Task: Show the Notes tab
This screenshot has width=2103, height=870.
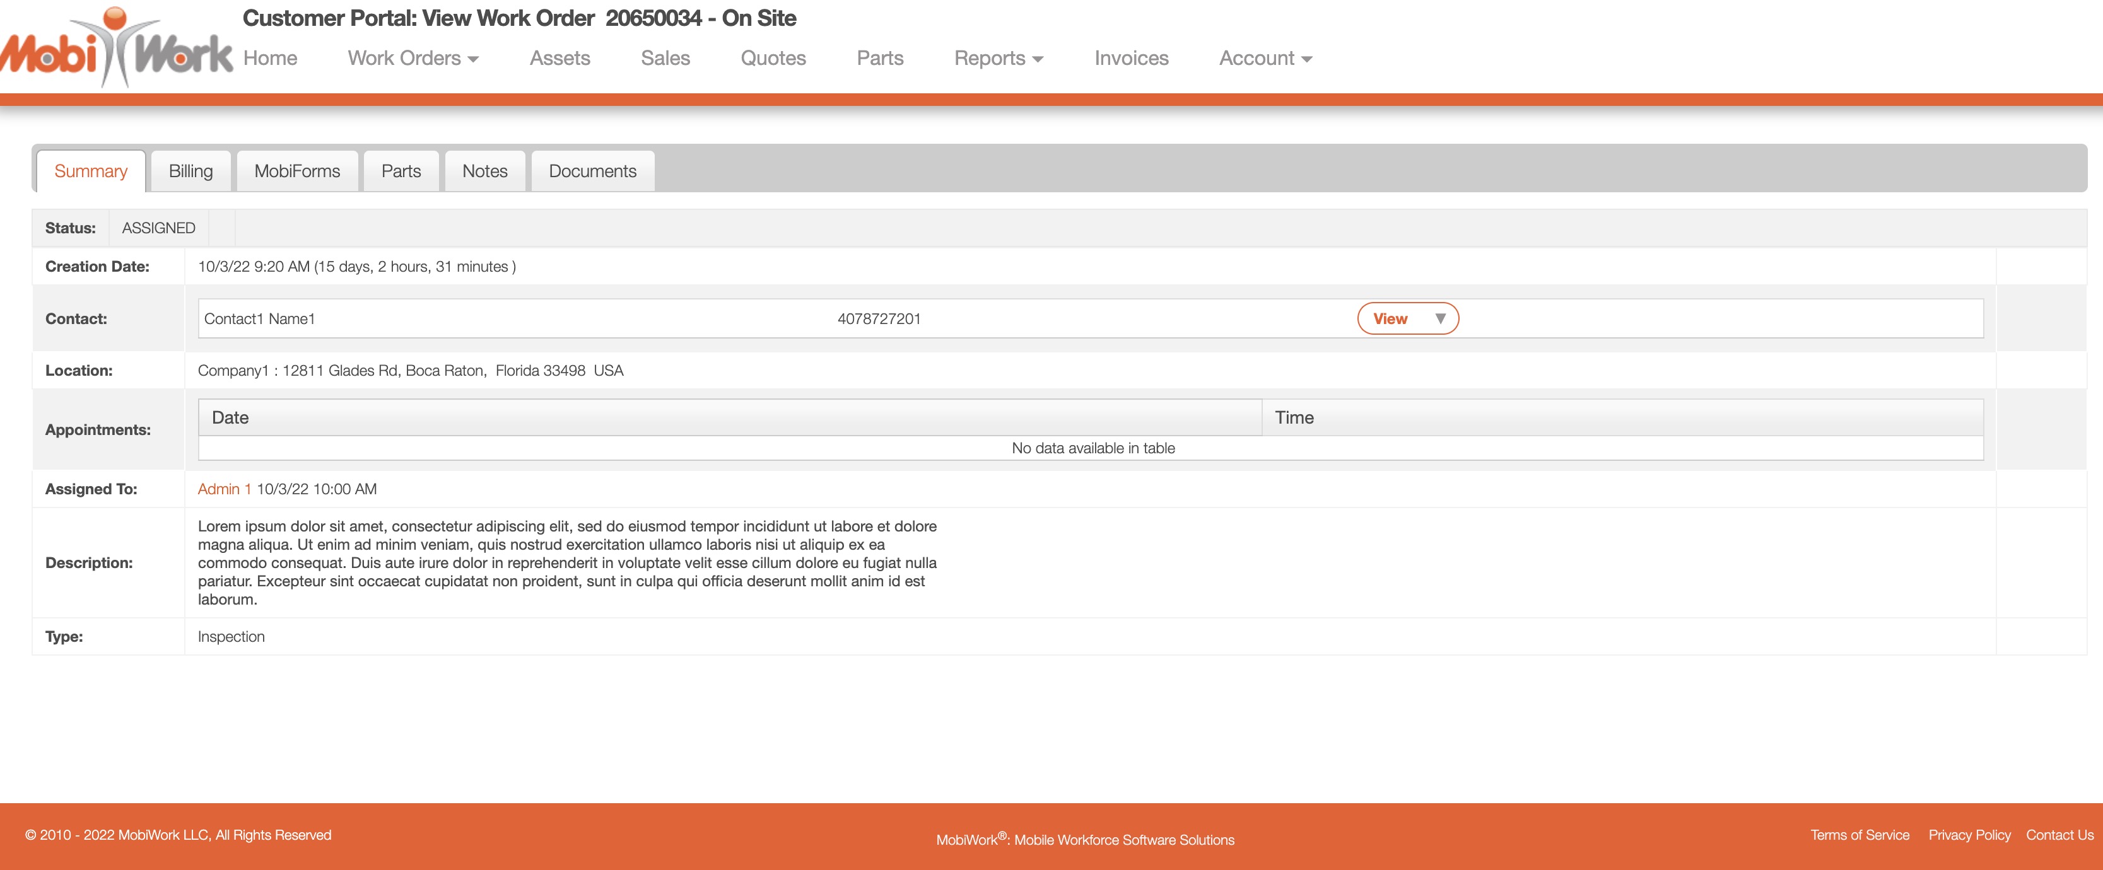Action: [484, 171]
